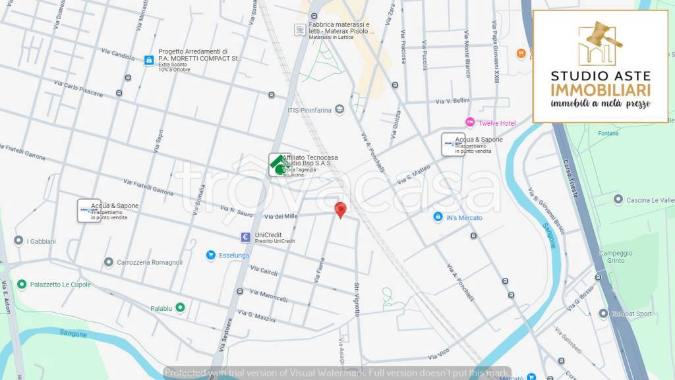This screenshot has height=380, width=675.
Task: Click the bus stop icon on Via Candiolo
Action: (x=128, y=78)
